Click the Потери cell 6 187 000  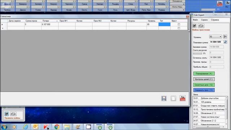tap(50, 24)
